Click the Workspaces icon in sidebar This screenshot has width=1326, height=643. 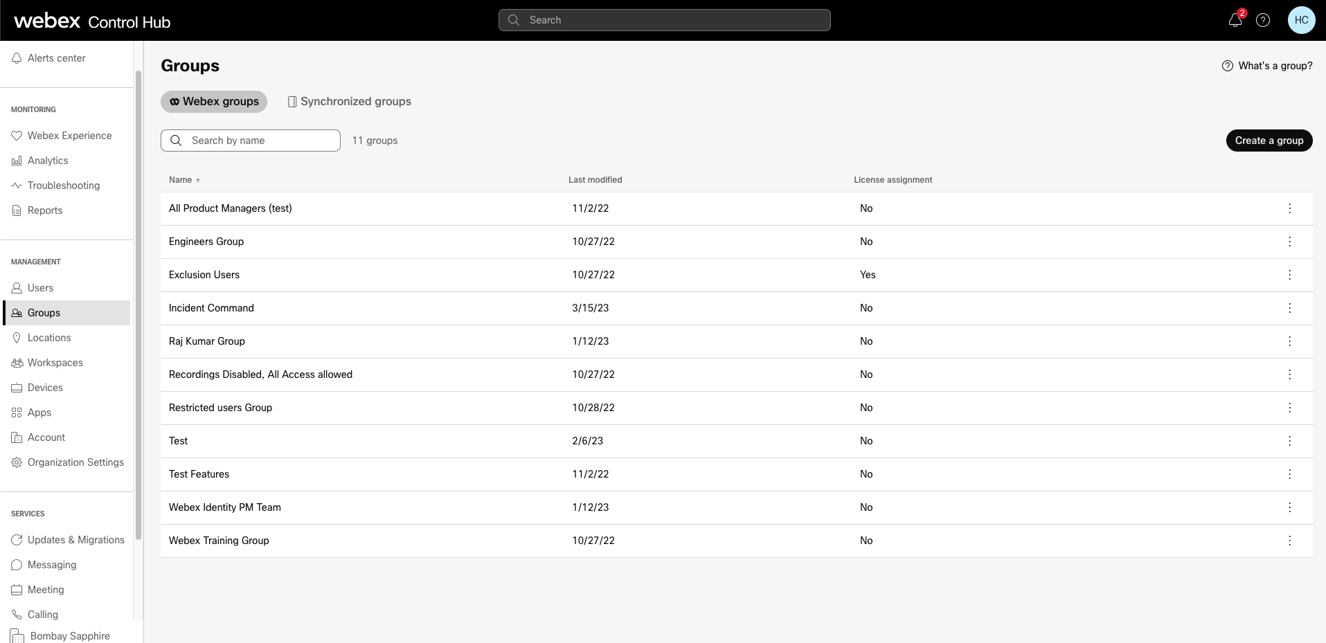(17, 363)
